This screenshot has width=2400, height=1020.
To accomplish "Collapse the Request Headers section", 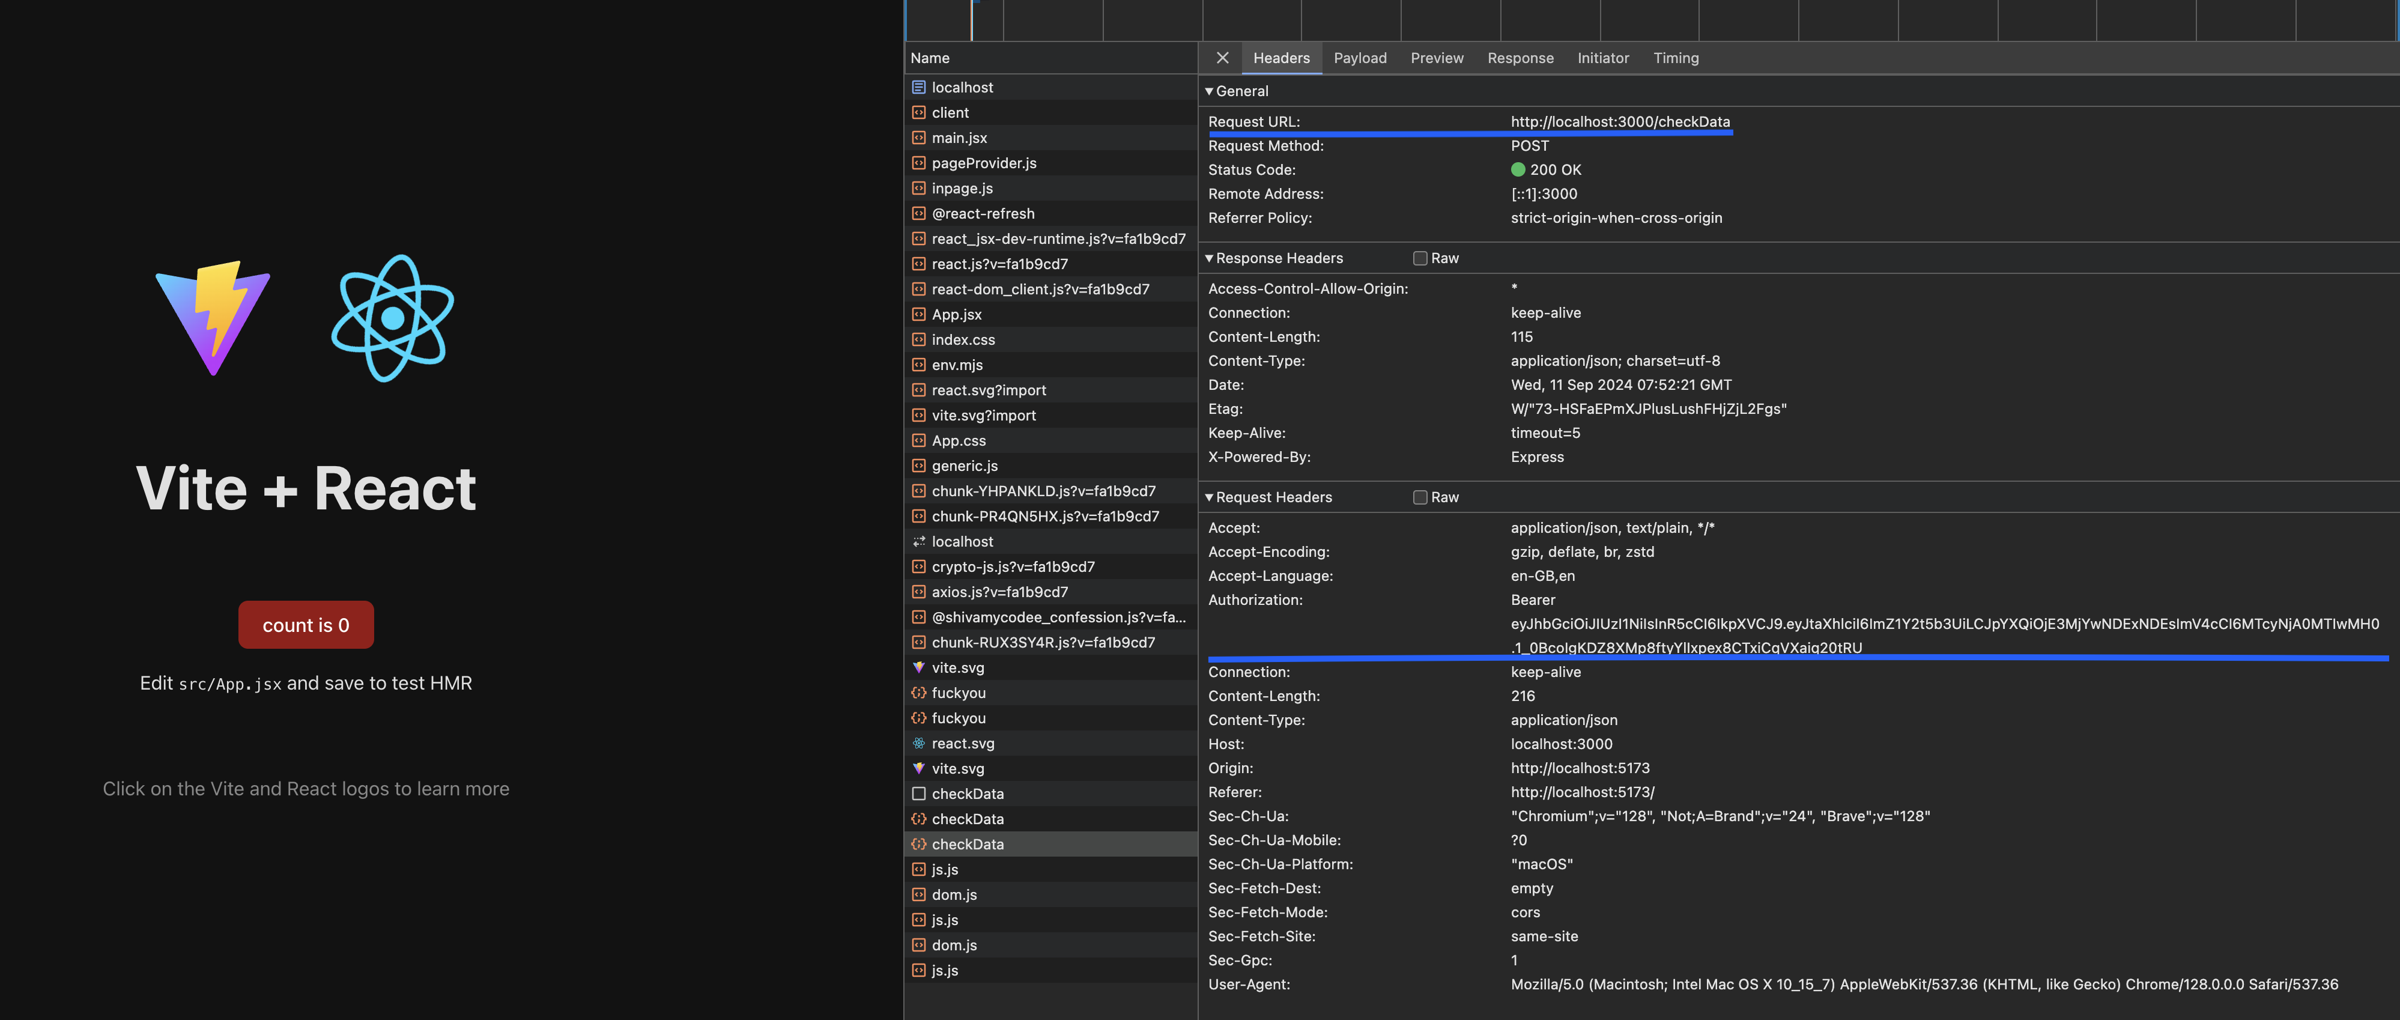I will pos(1210,497).
